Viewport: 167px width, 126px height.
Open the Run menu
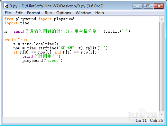coord(48,13)
